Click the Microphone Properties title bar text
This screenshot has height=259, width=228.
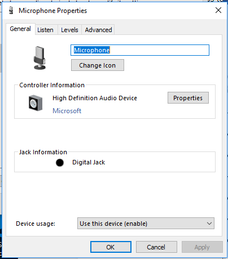53,11
